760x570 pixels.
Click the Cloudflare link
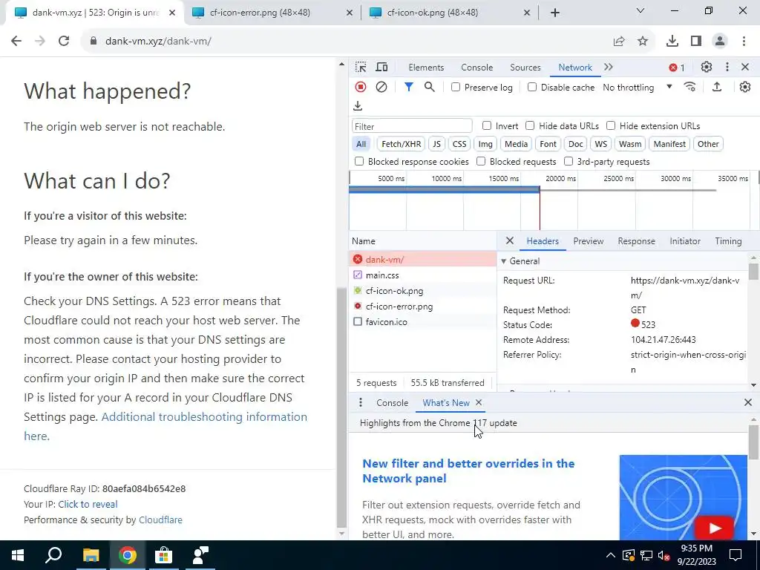pyautogui.click(x=160, y=520)
